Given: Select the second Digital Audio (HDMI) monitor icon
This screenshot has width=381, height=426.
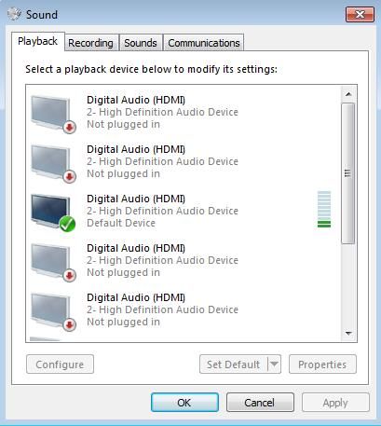Looking at the screenshot, I should 53,164.
